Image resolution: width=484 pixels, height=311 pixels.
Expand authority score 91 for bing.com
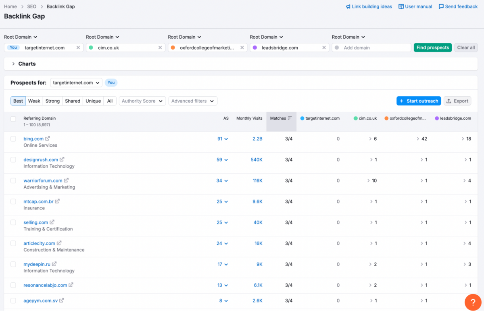coord(223,139)
